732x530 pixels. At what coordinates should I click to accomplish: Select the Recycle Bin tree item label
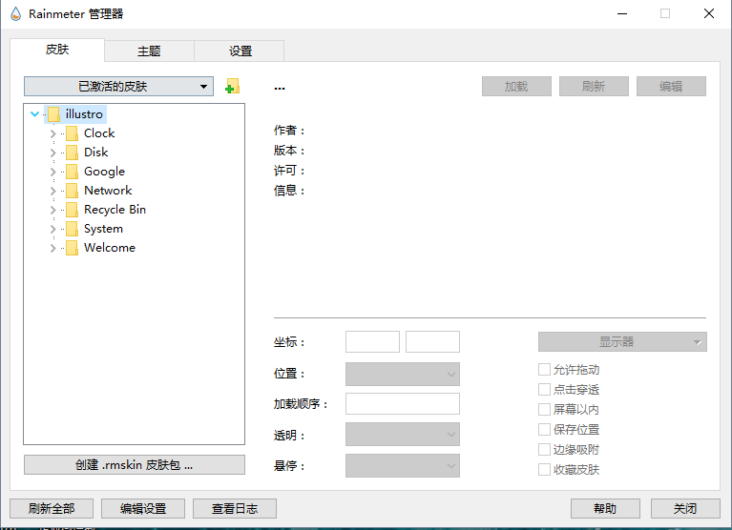115,210
